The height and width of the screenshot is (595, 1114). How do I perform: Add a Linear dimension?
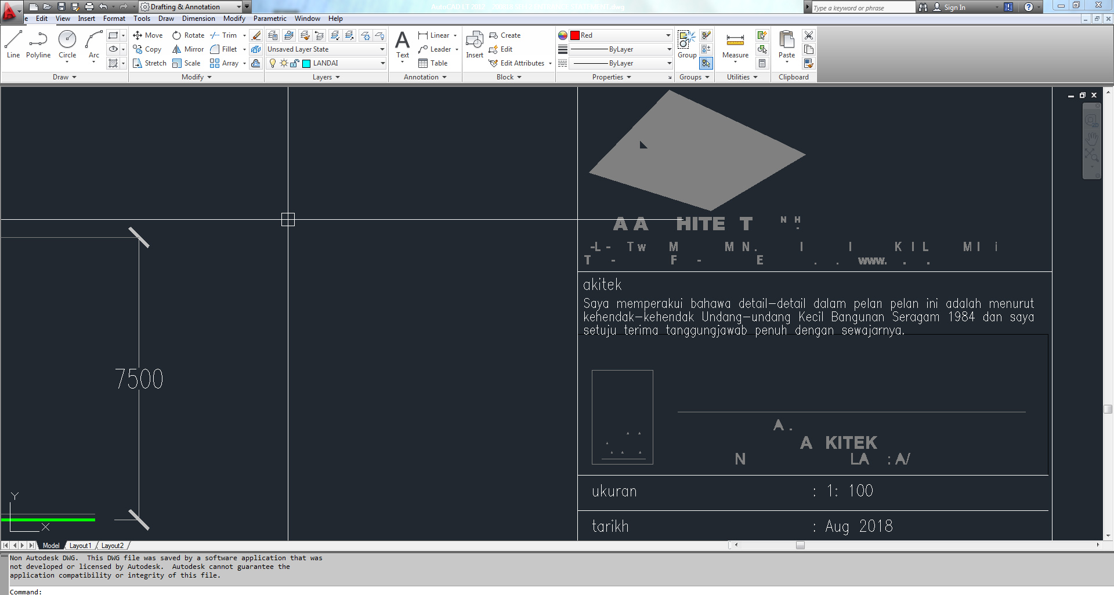[x=434, y=35]
